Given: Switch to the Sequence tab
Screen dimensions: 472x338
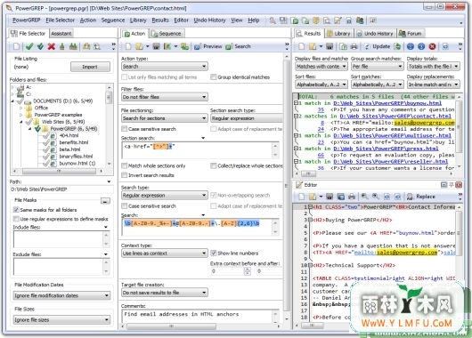Looking at the screenshot, I should point(167,34).
